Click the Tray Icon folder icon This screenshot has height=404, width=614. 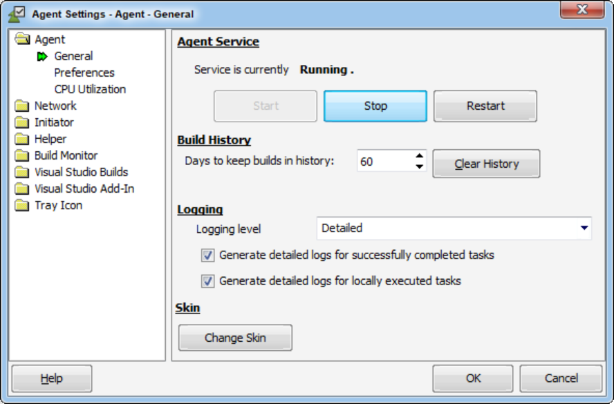click(x=23, y=206)
